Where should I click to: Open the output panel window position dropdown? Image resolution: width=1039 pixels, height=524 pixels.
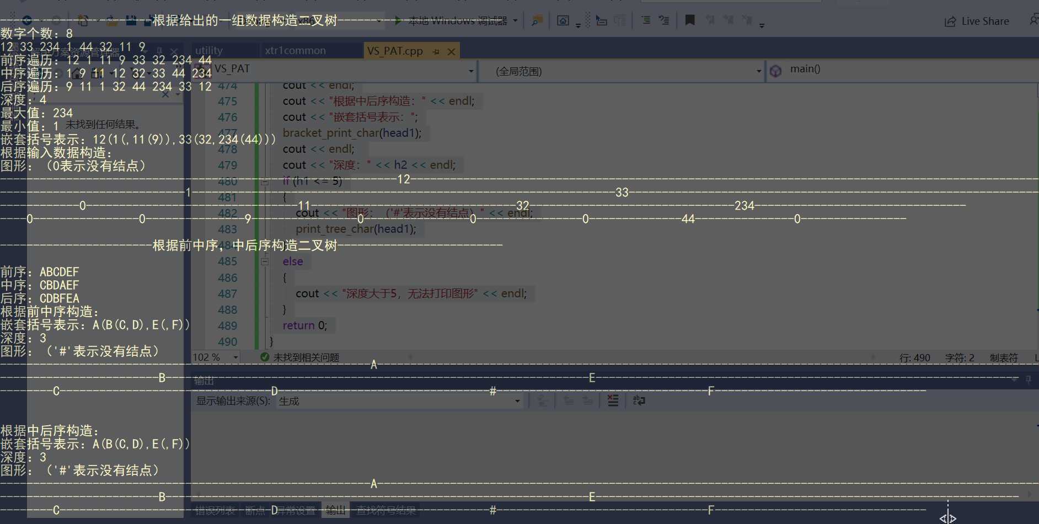click(1014, 379)
